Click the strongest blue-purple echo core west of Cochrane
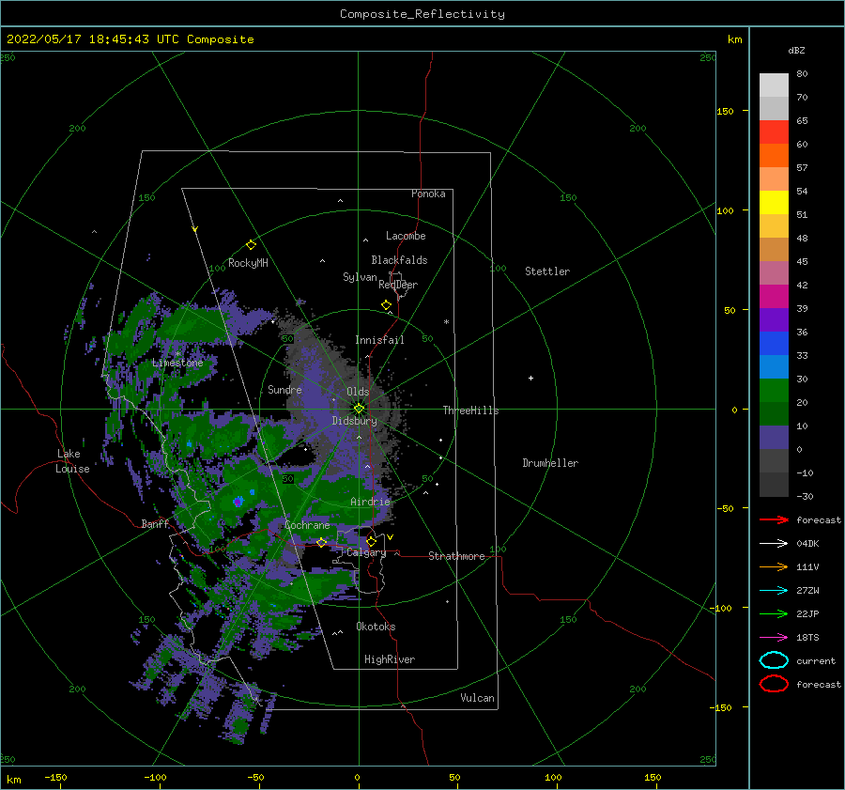 pyautogui.click(x=238, y=502)
